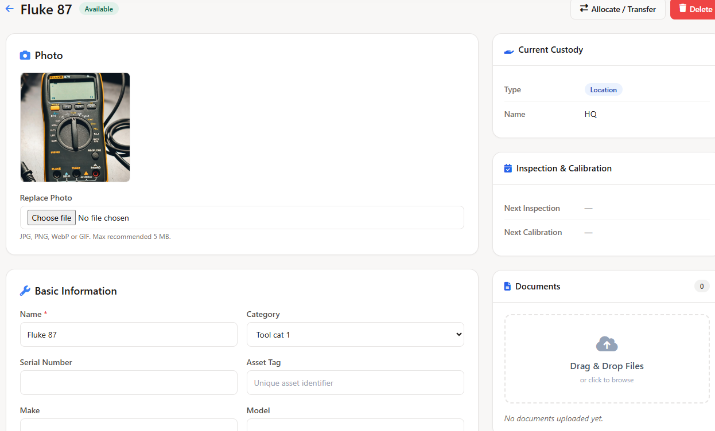Click the wrench icon beside Basic Information
The width and height of the screenshot is (715, 431).
point(25,291)
